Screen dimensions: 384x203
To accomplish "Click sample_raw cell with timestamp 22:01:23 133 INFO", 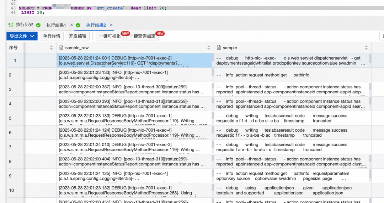I will [134, 75].
